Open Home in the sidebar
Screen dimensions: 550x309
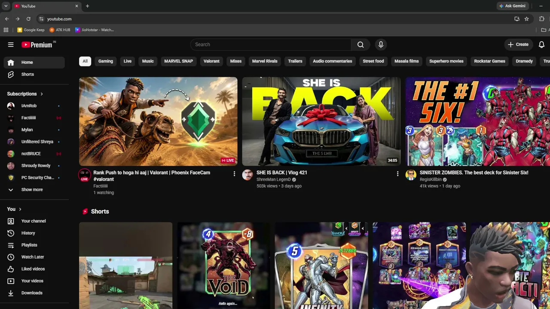click(34, 62)
